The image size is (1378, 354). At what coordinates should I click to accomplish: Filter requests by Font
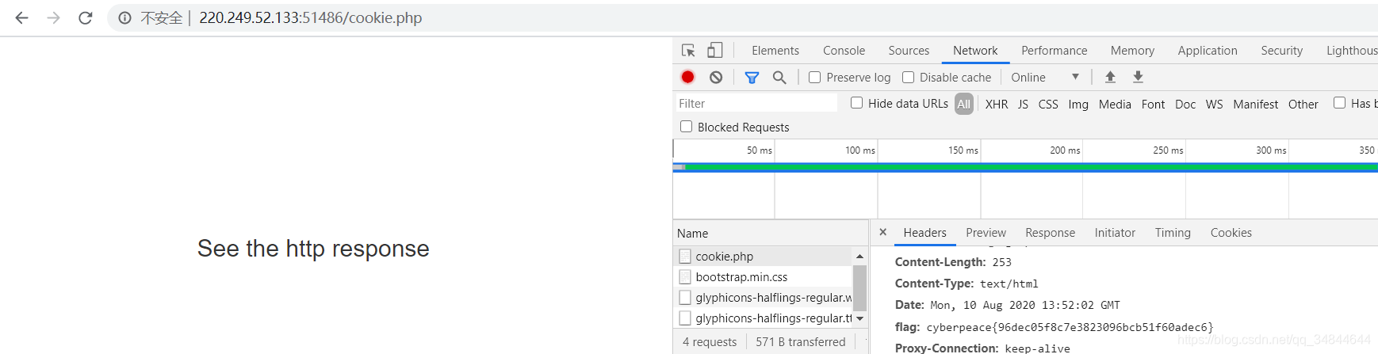pos(1153,104)
